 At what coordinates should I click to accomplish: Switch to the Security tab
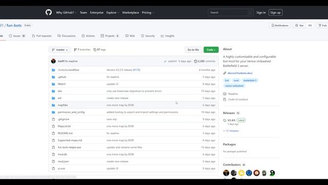(x=148, y=36)
